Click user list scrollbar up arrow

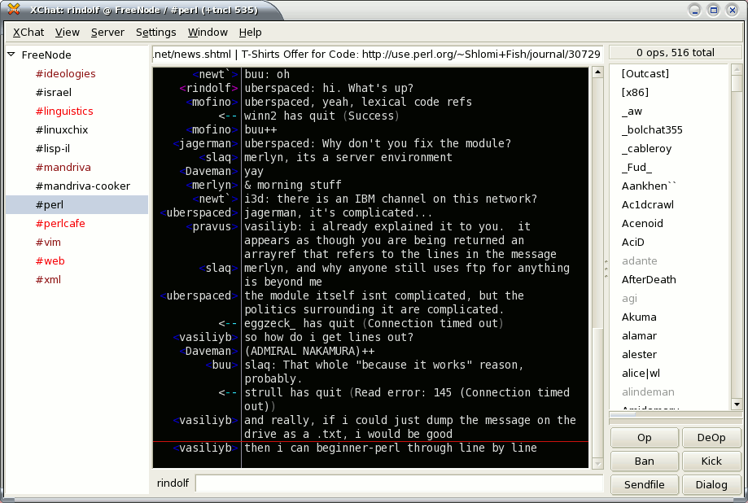click(737, 70)
